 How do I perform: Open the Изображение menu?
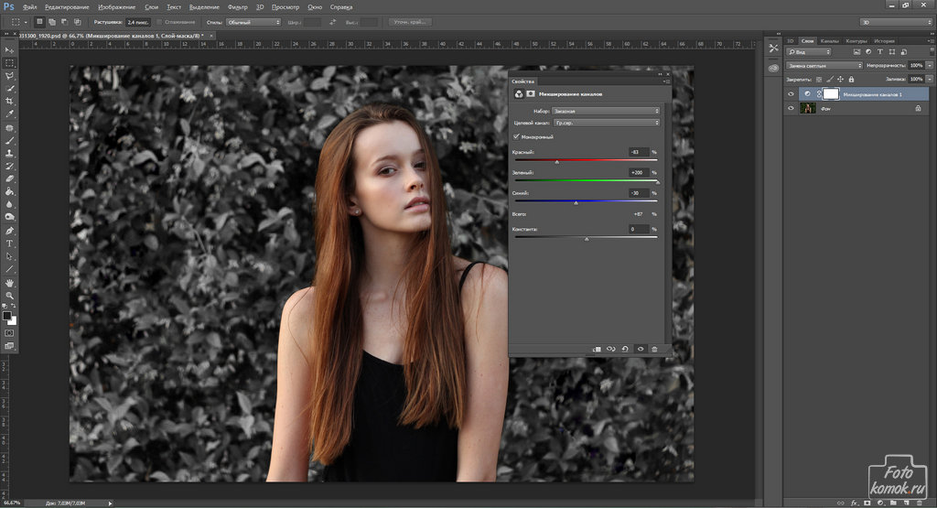click(116, 7)
